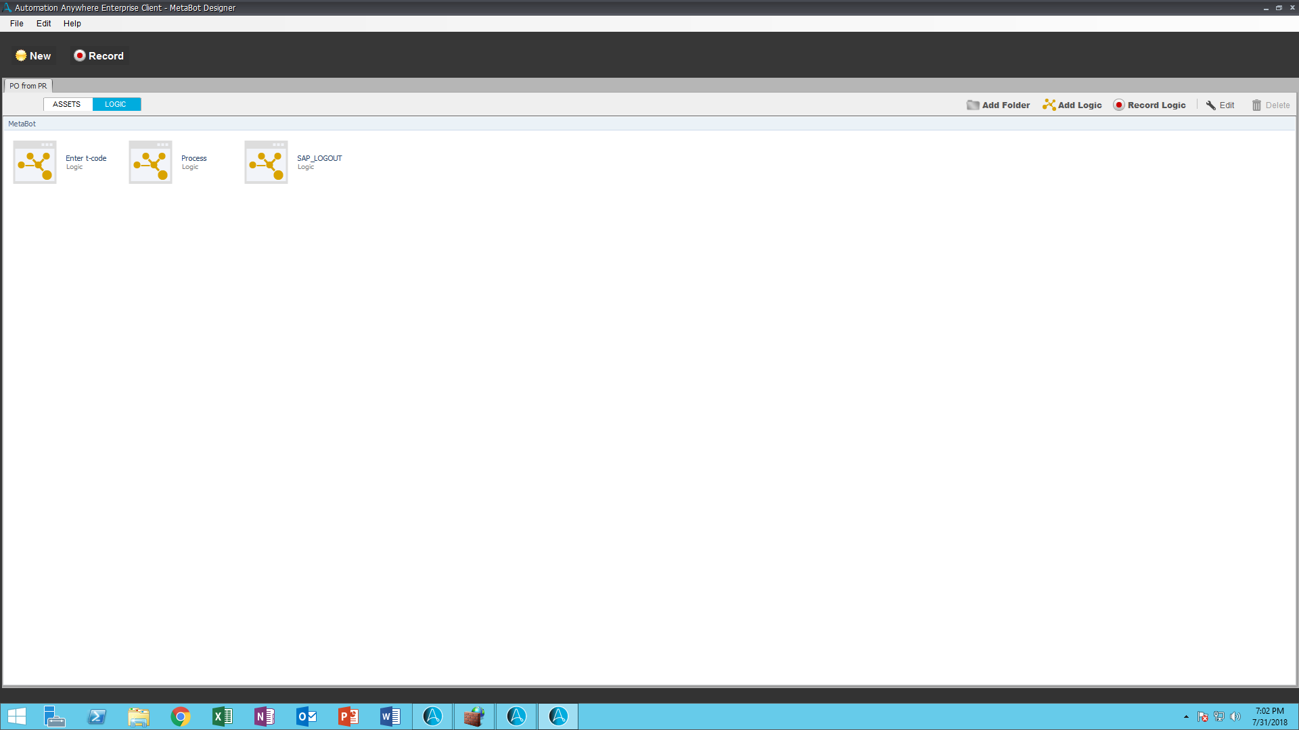Select the SAP_LOGOUT logic icon
1299x730 pixels.
[x=266, y=162]
